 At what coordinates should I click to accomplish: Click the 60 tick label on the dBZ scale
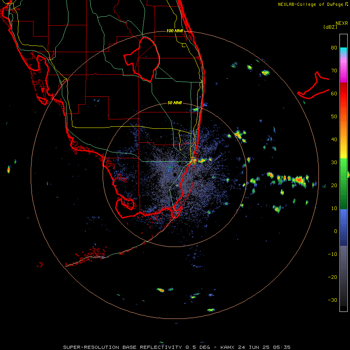pyautogui.click(x=334, y=93)
